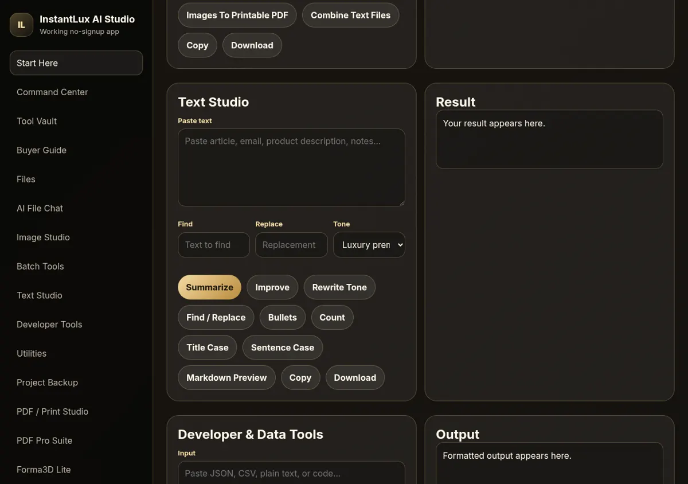Click the Count button
This screenshot has height=484, width=688.
click(x=333, y=318)
